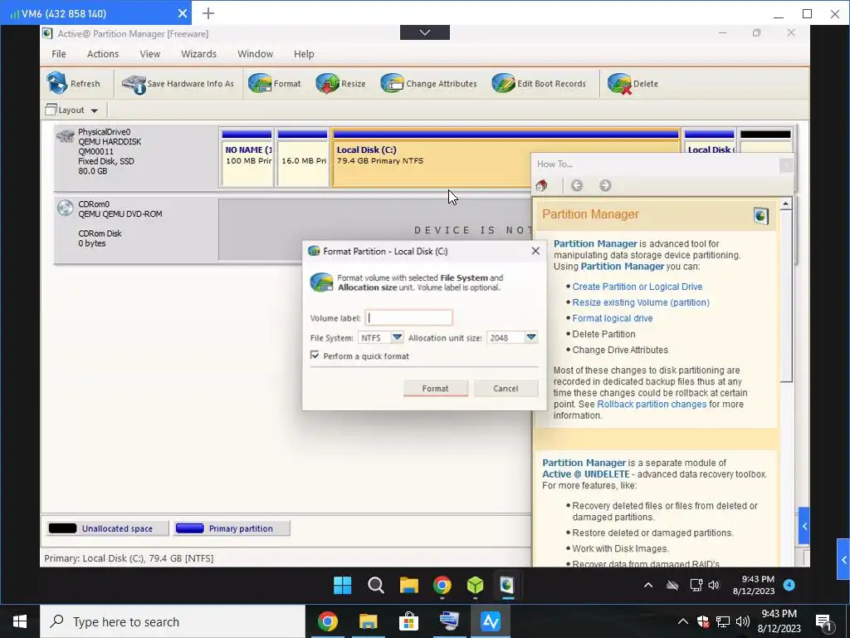The width and height of the screenshot is (850, 638).
Task: Click the Format button in dialog
Action: [x=435, y=389]
